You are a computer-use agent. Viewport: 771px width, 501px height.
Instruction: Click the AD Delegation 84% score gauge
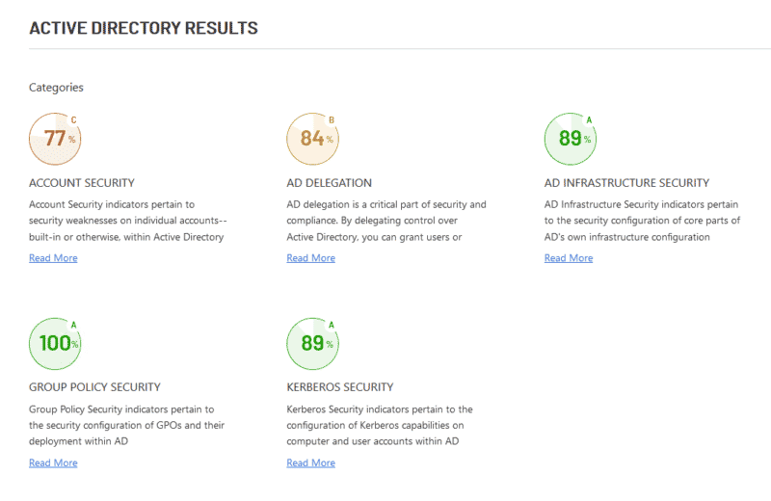coord(312,139)
